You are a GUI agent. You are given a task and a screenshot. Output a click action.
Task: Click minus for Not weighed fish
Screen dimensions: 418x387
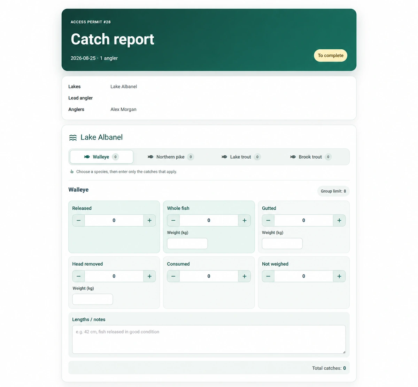coord(268,276)
